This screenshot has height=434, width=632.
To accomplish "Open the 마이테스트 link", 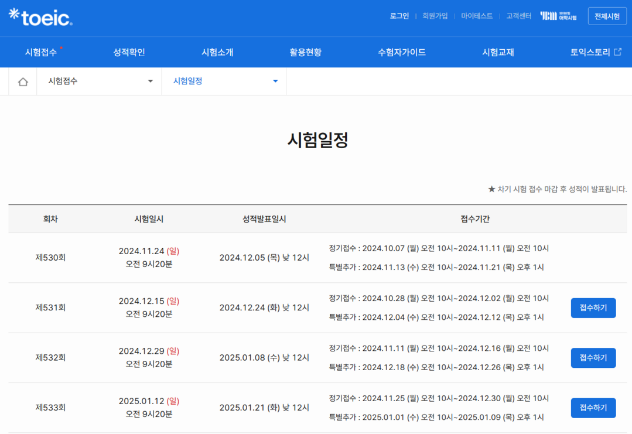I will click(477, 16).
